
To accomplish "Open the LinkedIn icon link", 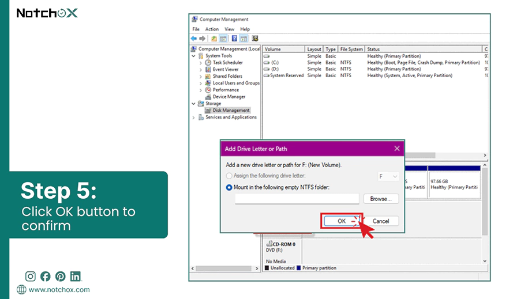I will tap(76, 277).
